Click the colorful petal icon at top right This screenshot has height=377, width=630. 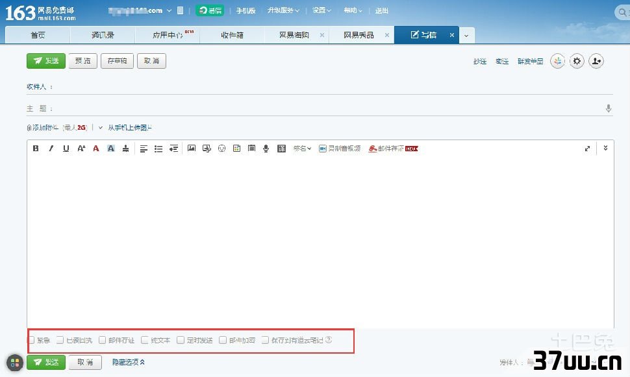click(x=557, y=61)
